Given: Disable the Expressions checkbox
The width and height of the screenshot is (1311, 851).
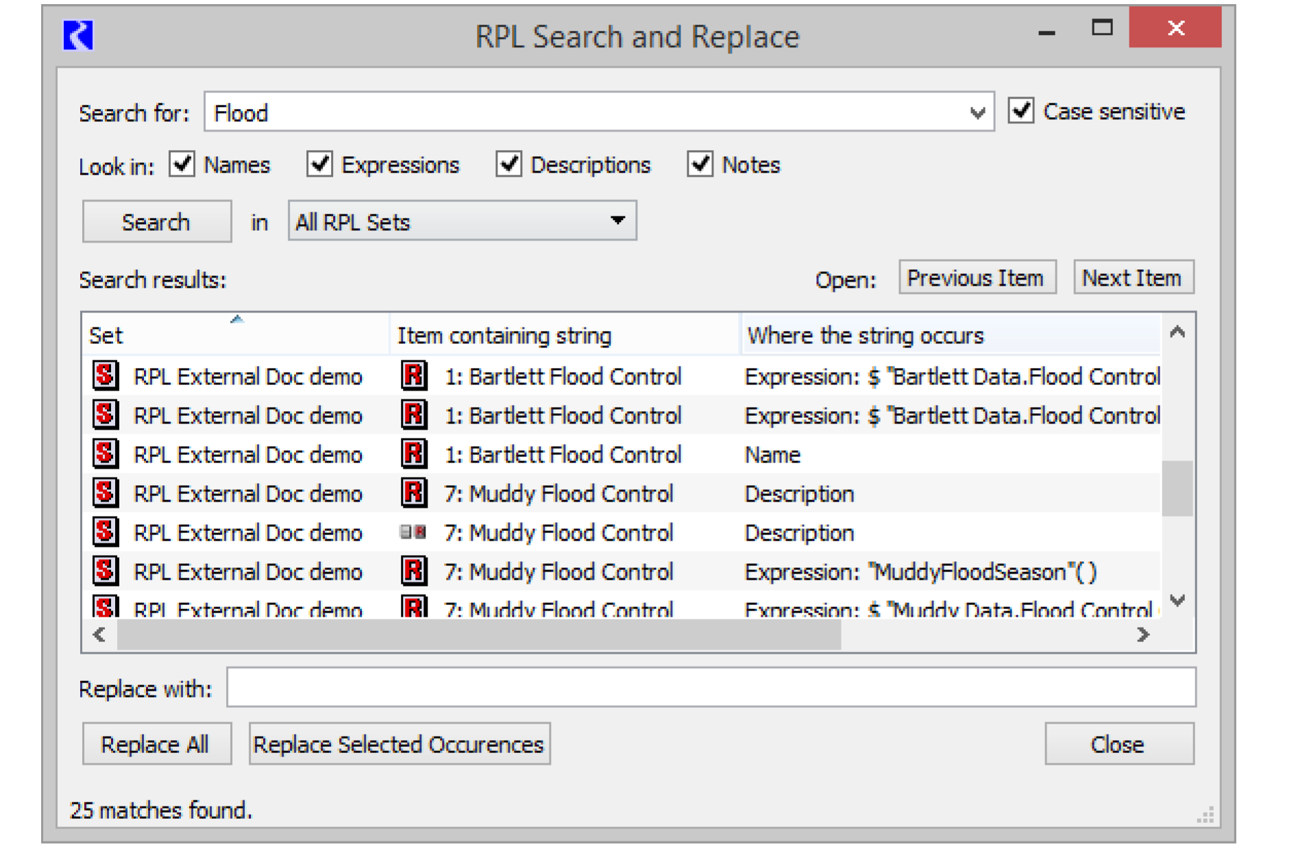Looking at the screenshot, I should [x=319, y=164].
